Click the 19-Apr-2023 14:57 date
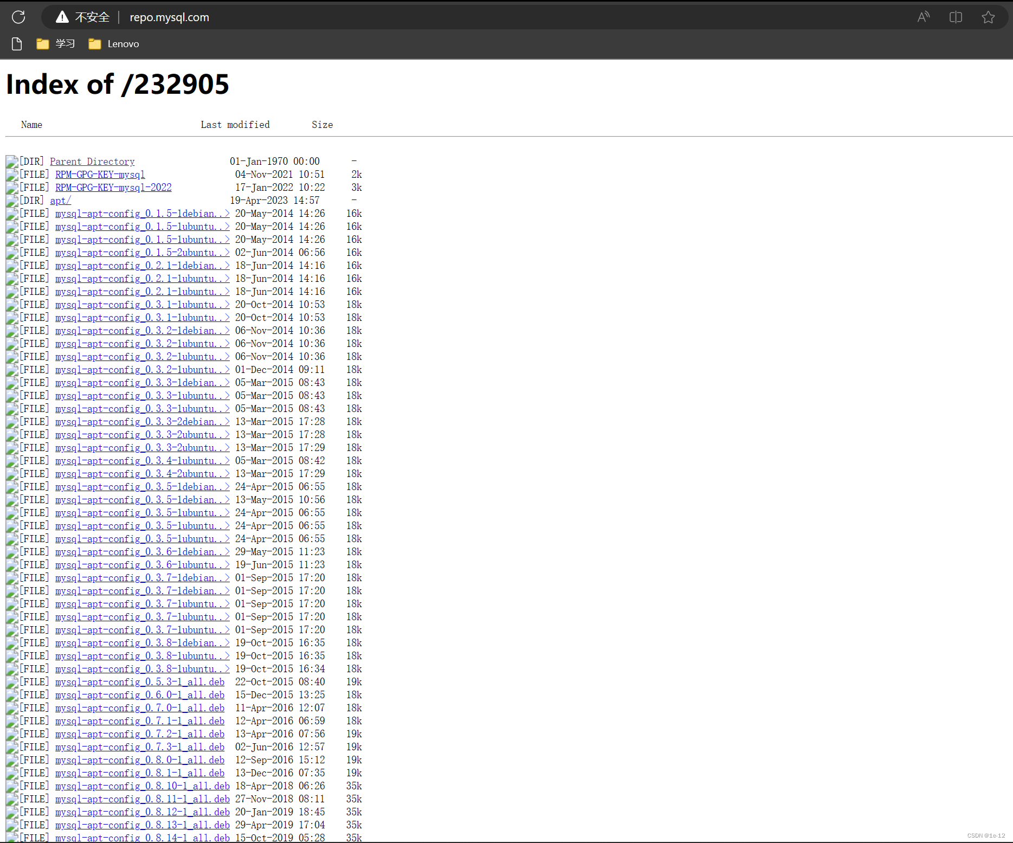The image size is (1013, 843). click(x=275, y=201)
